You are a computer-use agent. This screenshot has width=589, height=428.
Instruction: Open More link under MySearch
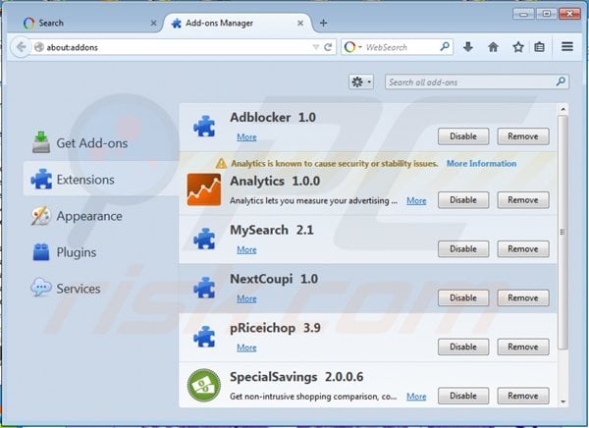tap(246, 250)
